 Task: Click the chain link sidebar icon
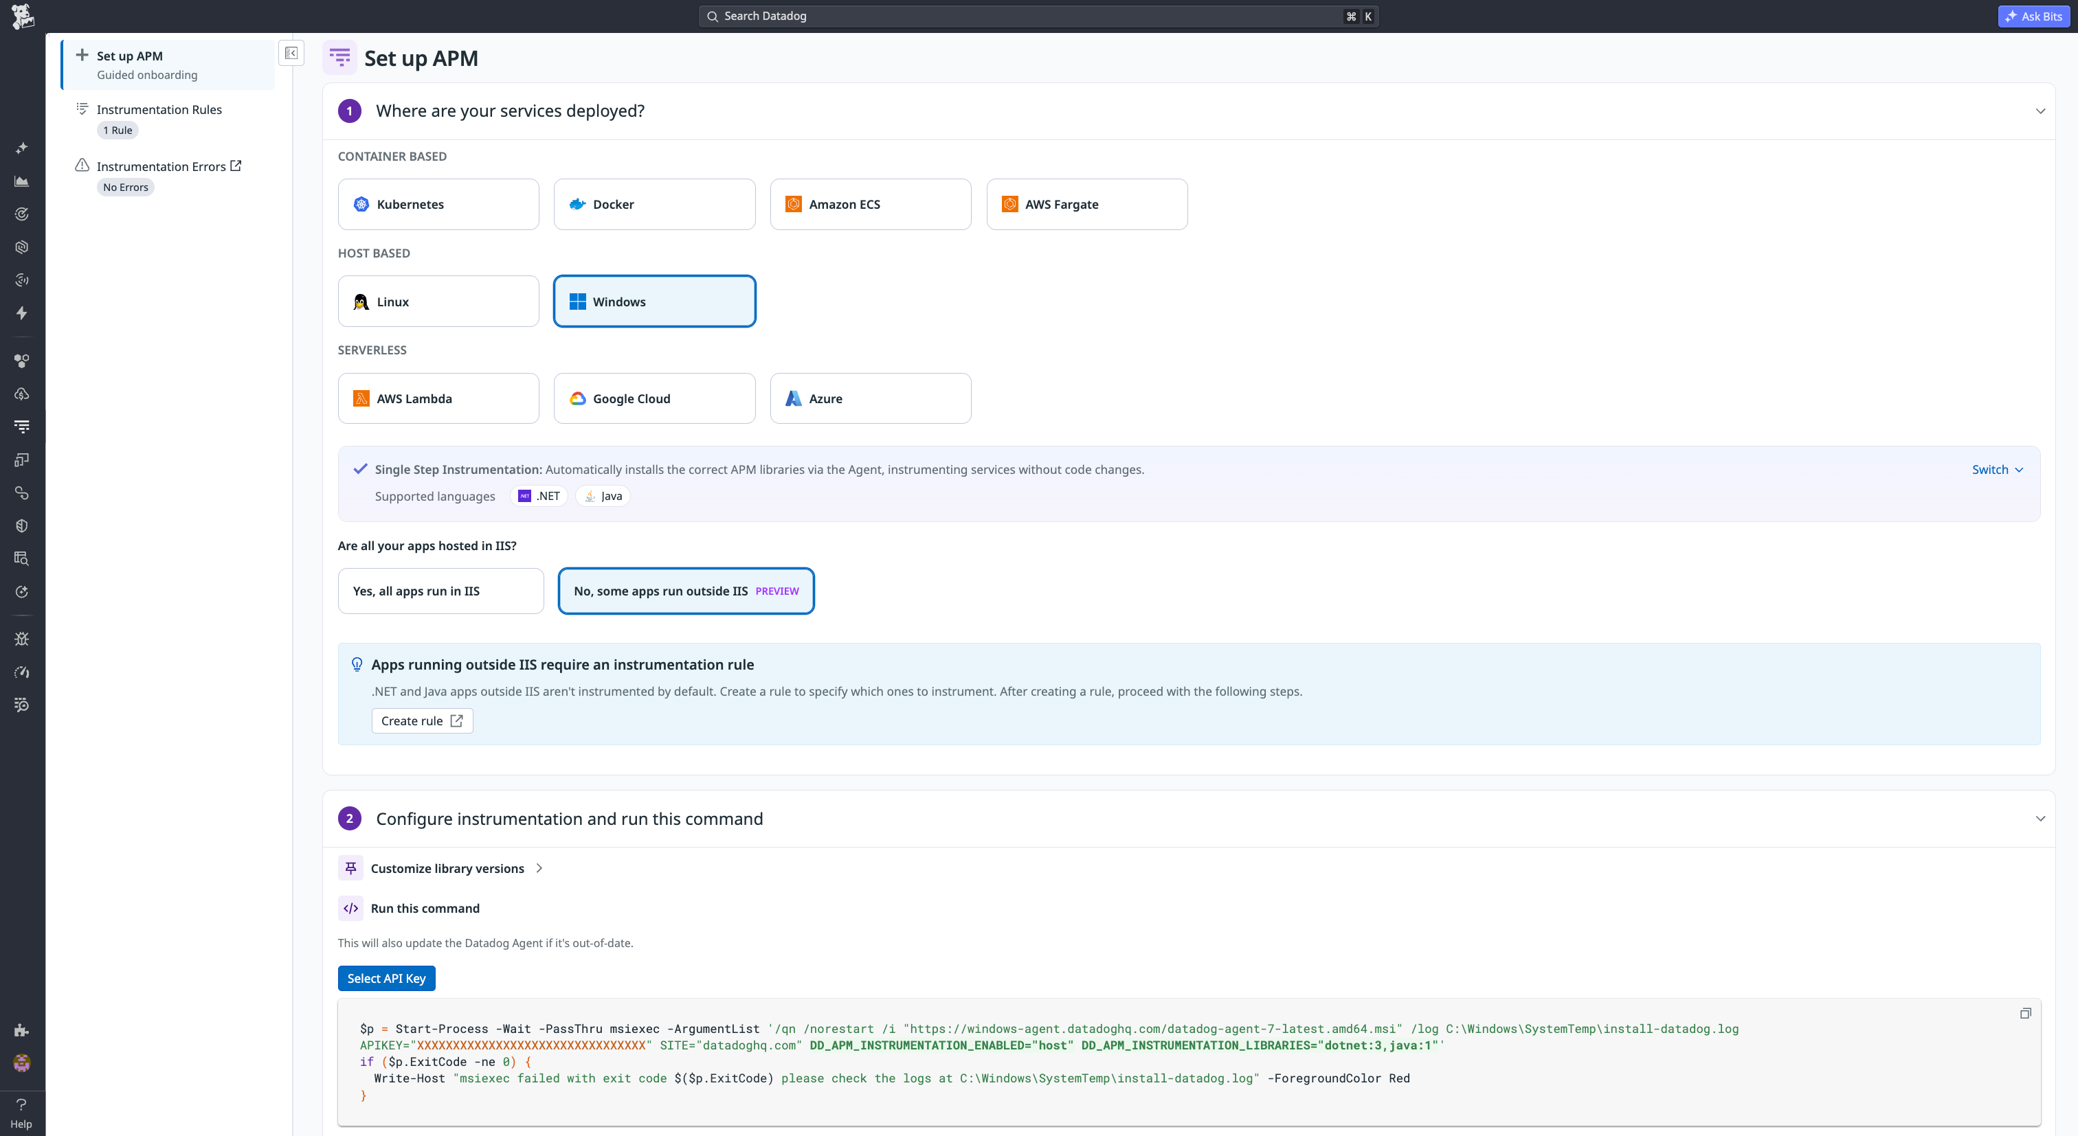(x=22, y=492)
